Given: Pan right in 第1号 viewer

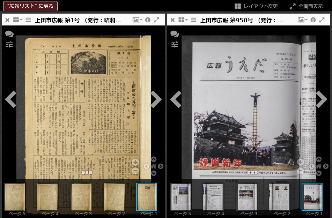Looking at the screenshot, I should [161, 166].
